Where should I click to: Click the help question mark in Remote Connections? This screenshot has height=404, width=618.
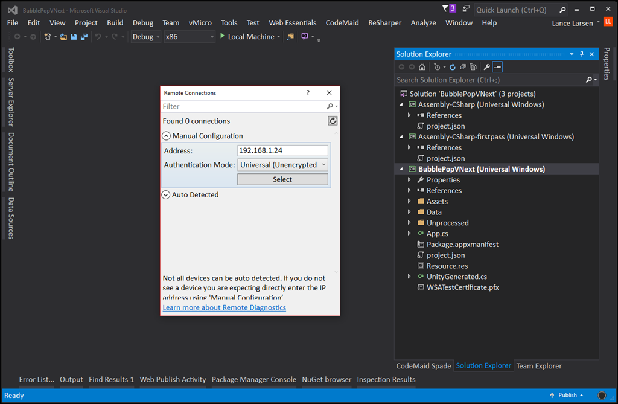tap(308, 93)
